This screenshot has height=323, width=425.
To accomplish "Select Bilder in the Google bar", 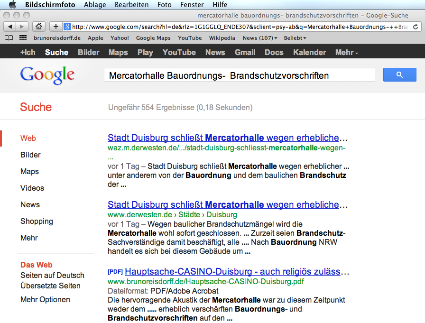I will coord(89,52).
